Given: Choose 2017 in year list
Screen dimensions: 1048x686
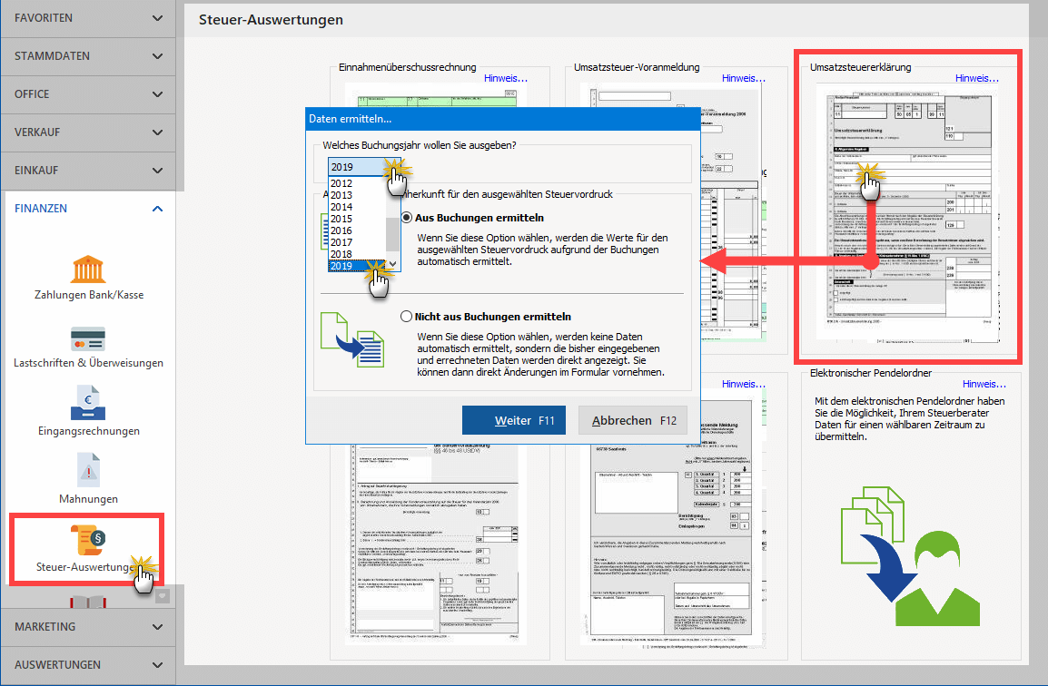Looking at the screenshot, I should [357, 242].
